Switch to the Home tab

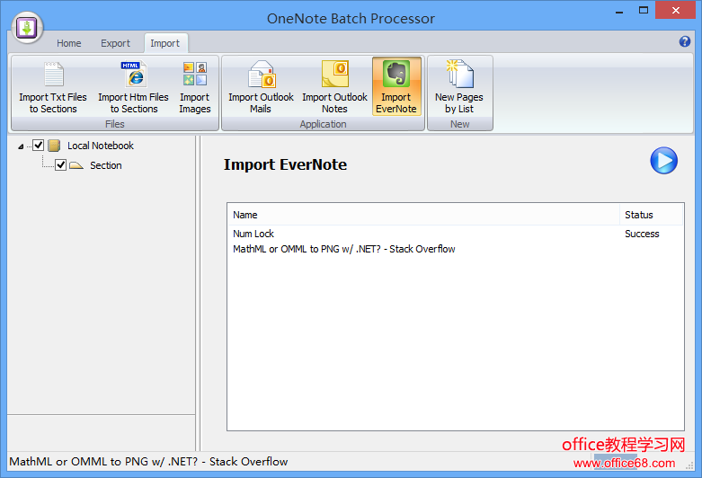point(69,43)
